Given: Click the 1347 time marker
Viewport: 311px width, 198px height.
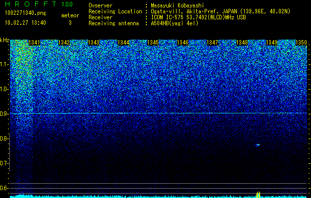Looking at the screenshot, I should pos(212,43).
